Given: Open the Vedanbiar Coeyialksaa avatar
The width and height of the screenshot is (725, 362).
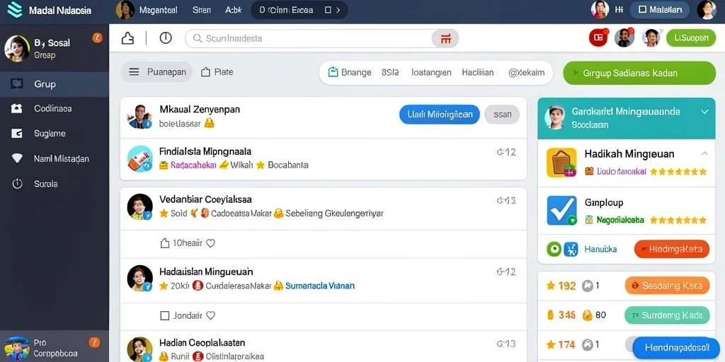Looking at the screenshot, I should click(139, 206).
